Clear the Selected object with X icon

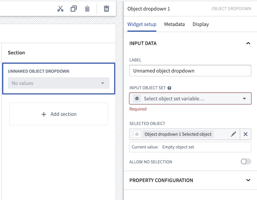click(245, 134)
